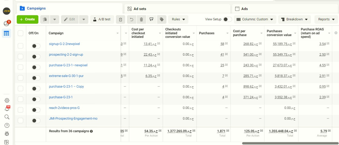Click the collapse sidebar panel icon
339x145 pixels.
tap(7, 142)
